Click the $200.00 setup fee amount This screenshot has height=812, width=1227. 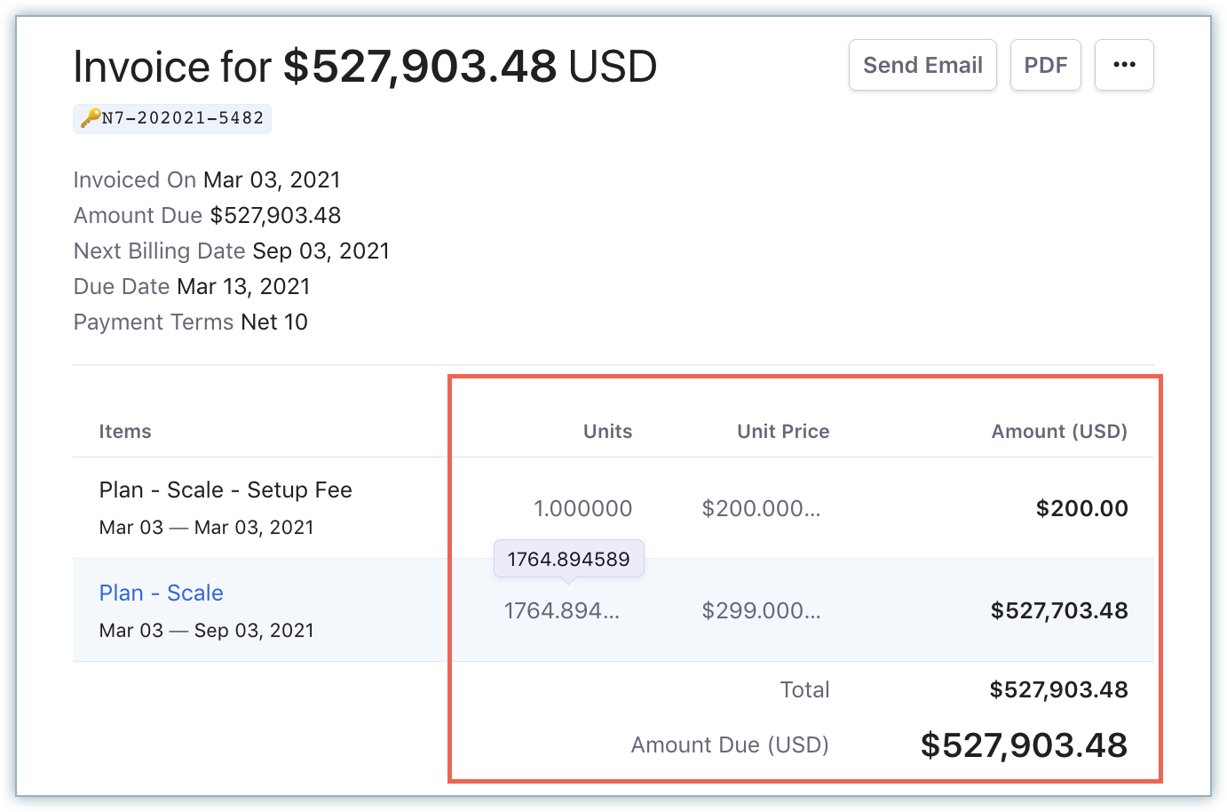(x=1081, y=508)
